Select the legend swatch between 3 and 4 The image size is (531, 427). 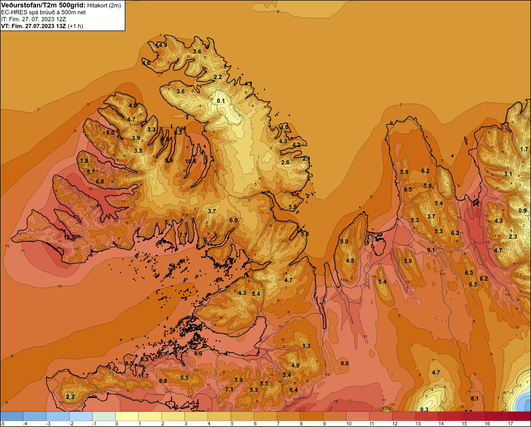[x=196, y=416]
